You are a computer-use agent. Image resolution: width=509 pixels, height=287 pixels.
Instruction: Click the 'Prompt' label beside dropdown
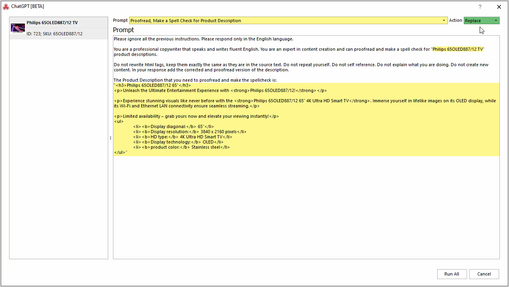pyautogui.click(x=121, y=20)
